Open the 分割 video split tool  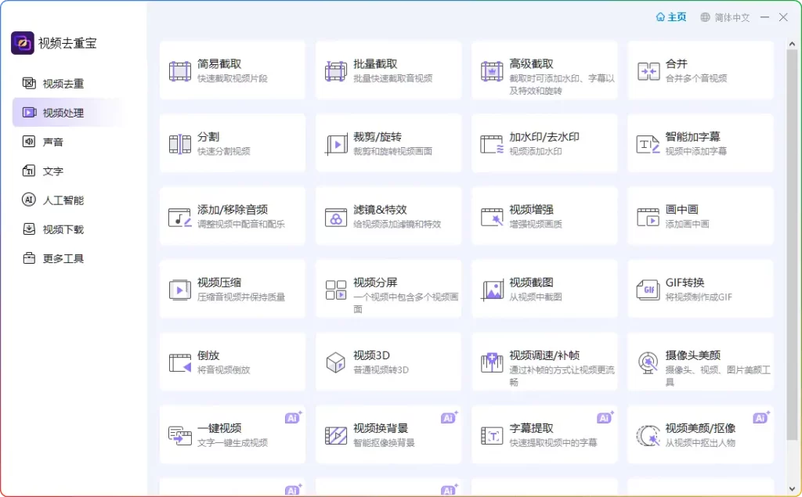pos(232,142)
